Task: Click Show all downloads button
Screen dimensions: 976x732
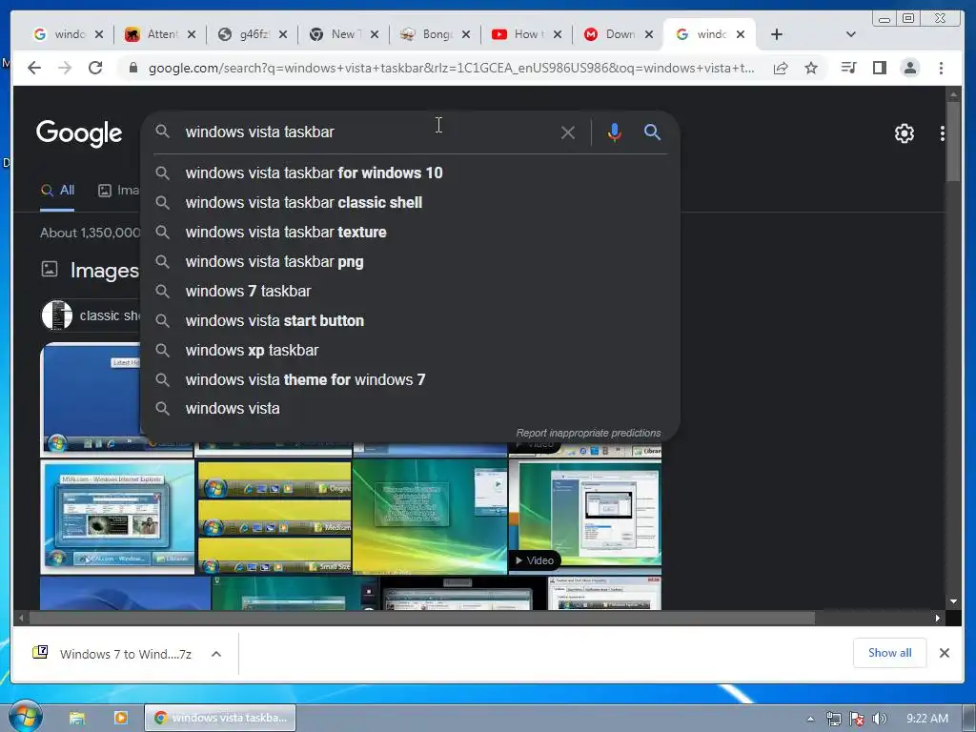Action: pos(889,652)
